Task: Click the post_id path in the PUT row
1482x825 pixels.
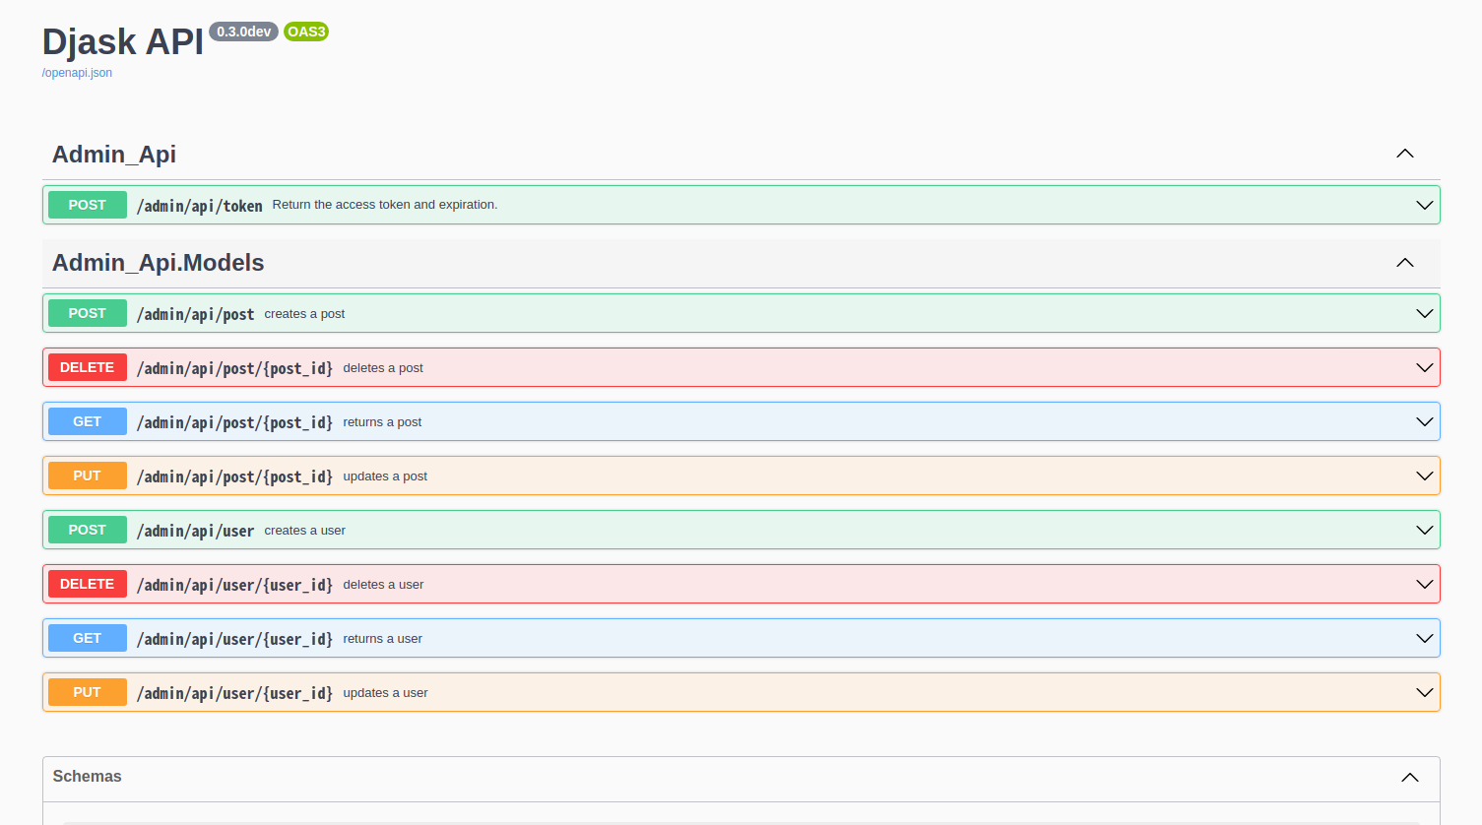Action: pos(235,476)
